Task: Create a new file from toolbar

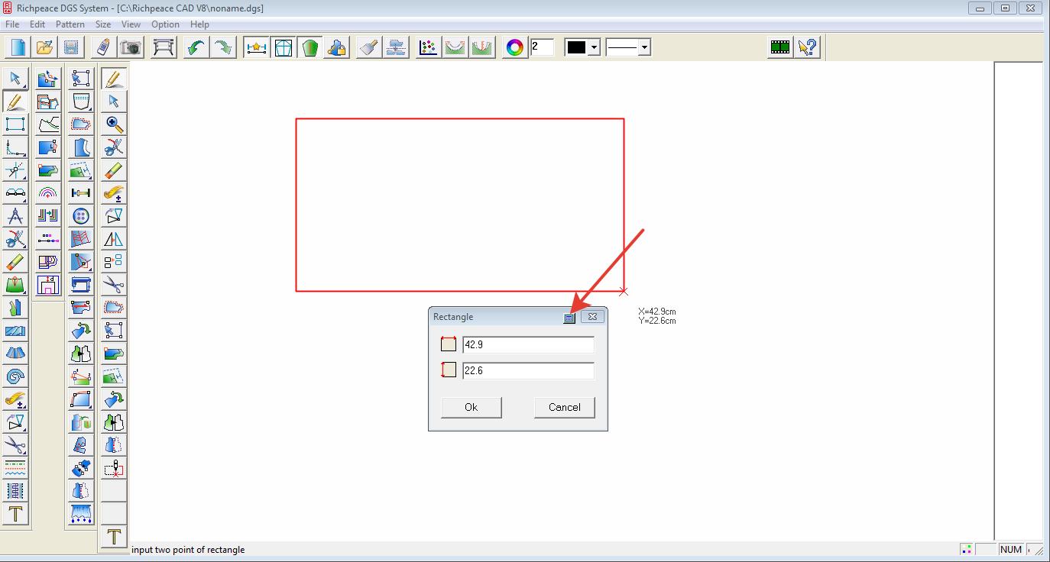Action: click(17, 47)
